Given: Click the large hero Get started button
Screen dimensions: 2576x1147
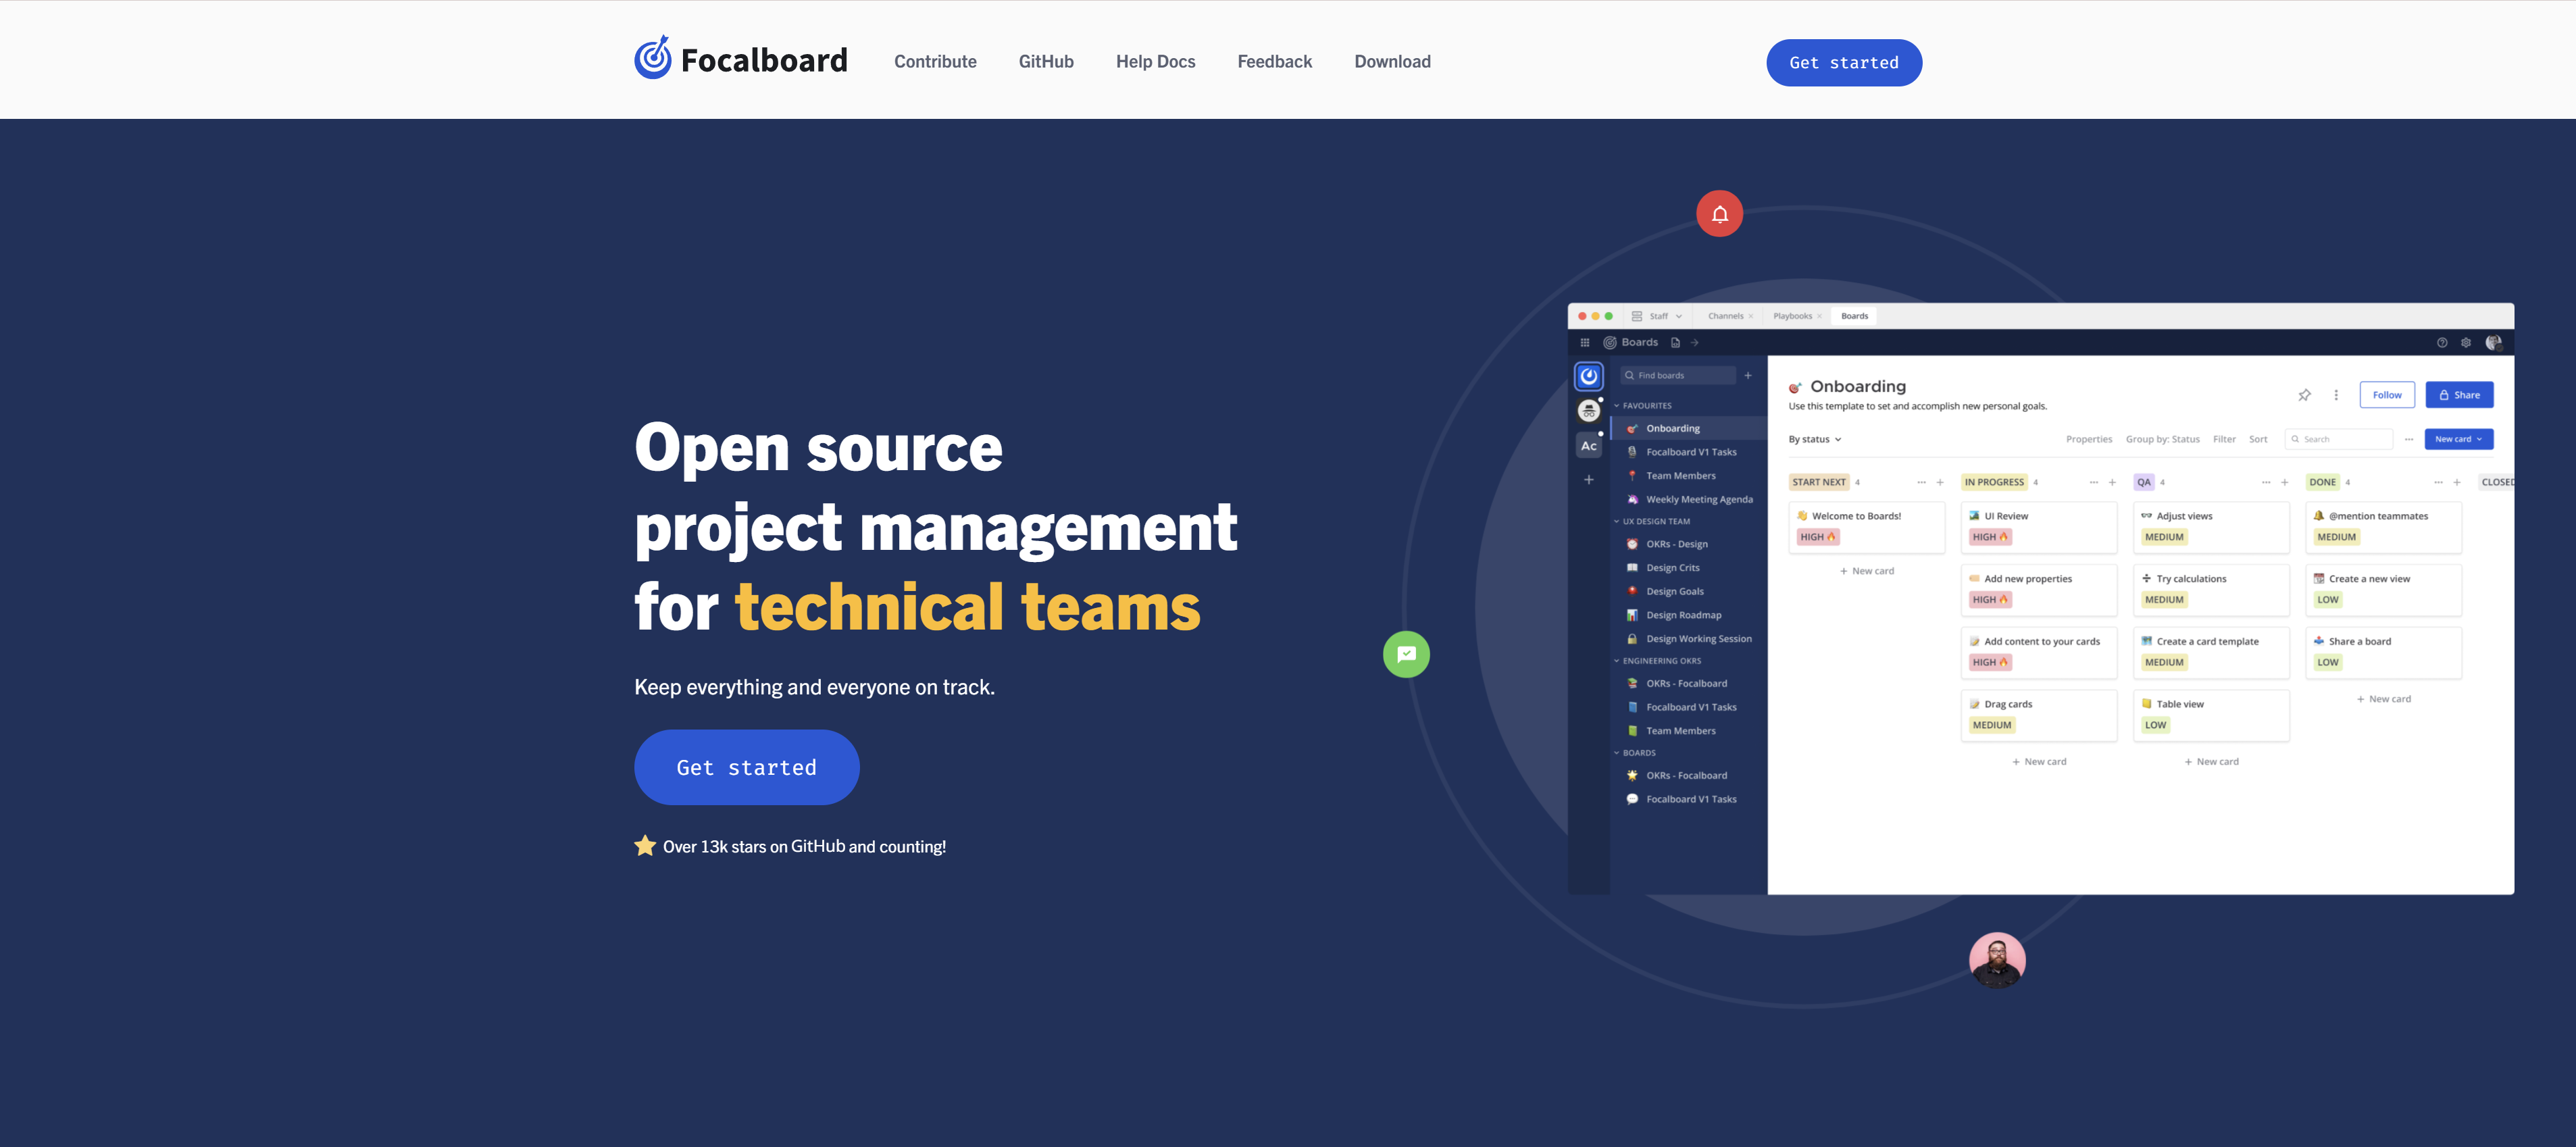Looking at the screenshot, I should click(x=746, y=767).
